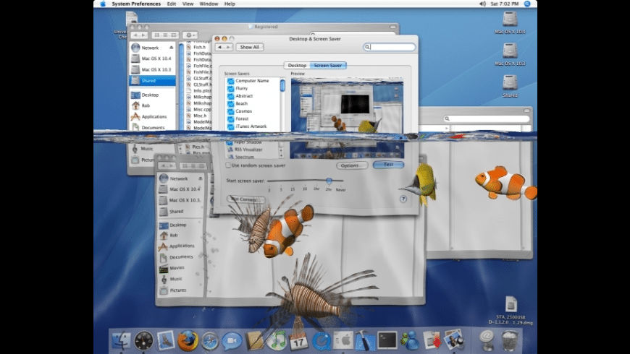The image size is (630, 354).
Task: Open the View menu
Action: 188,4
